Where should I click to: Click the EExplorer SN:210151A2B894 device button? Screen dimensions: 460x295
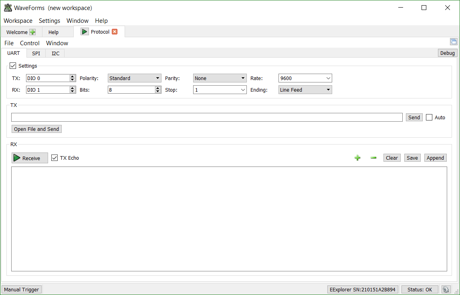tap(363, 289)
